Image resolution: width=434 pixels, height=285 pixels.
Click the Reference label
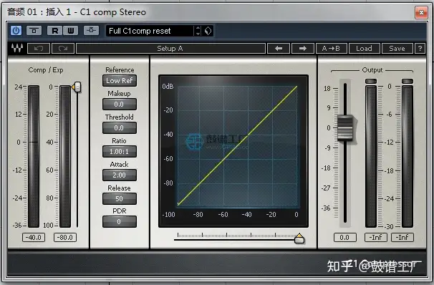120,69
